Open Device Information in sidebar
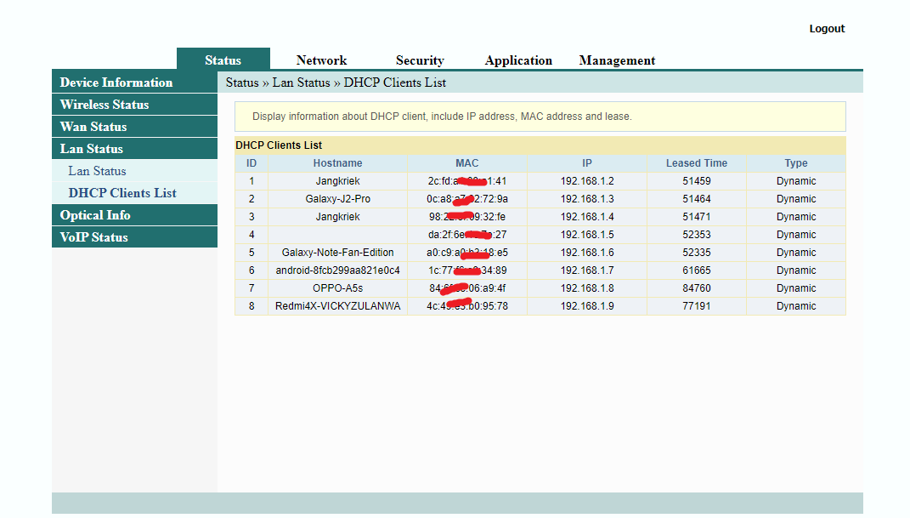This screenshot has height=518, width=910. pos(134,82)
